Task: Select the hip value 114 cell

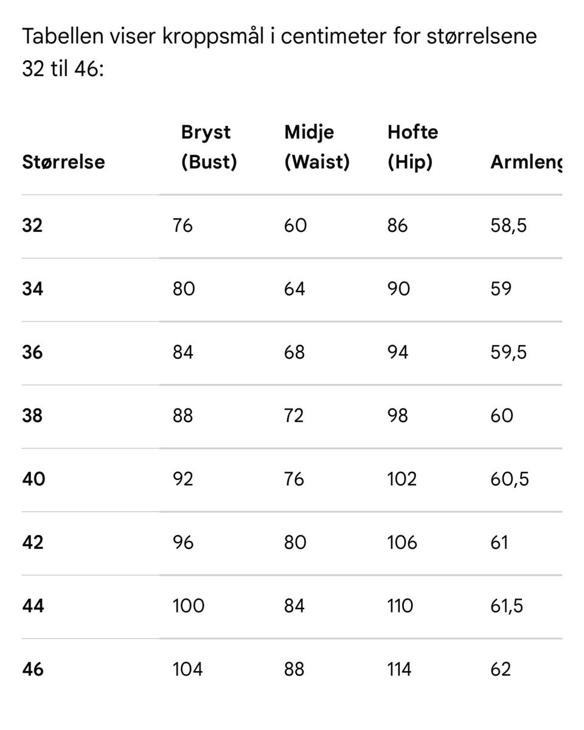Action: click(x=400, y=669)
